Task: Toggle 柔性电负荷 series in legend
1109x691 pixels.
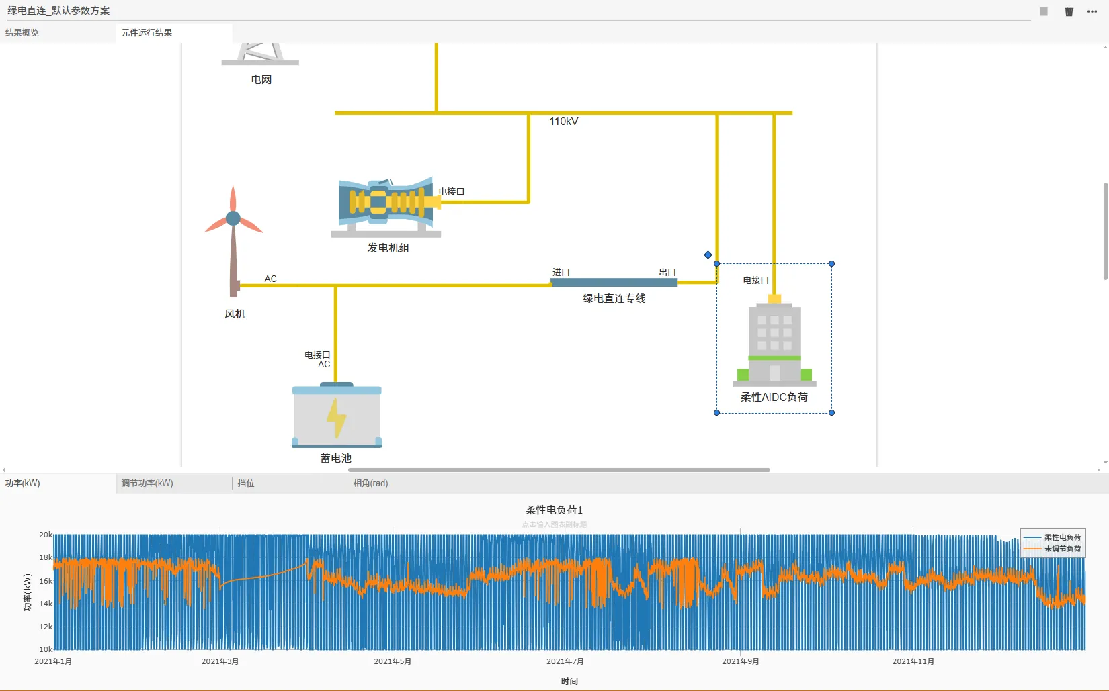Action: pyautogui.click(x=1053, y=537)
